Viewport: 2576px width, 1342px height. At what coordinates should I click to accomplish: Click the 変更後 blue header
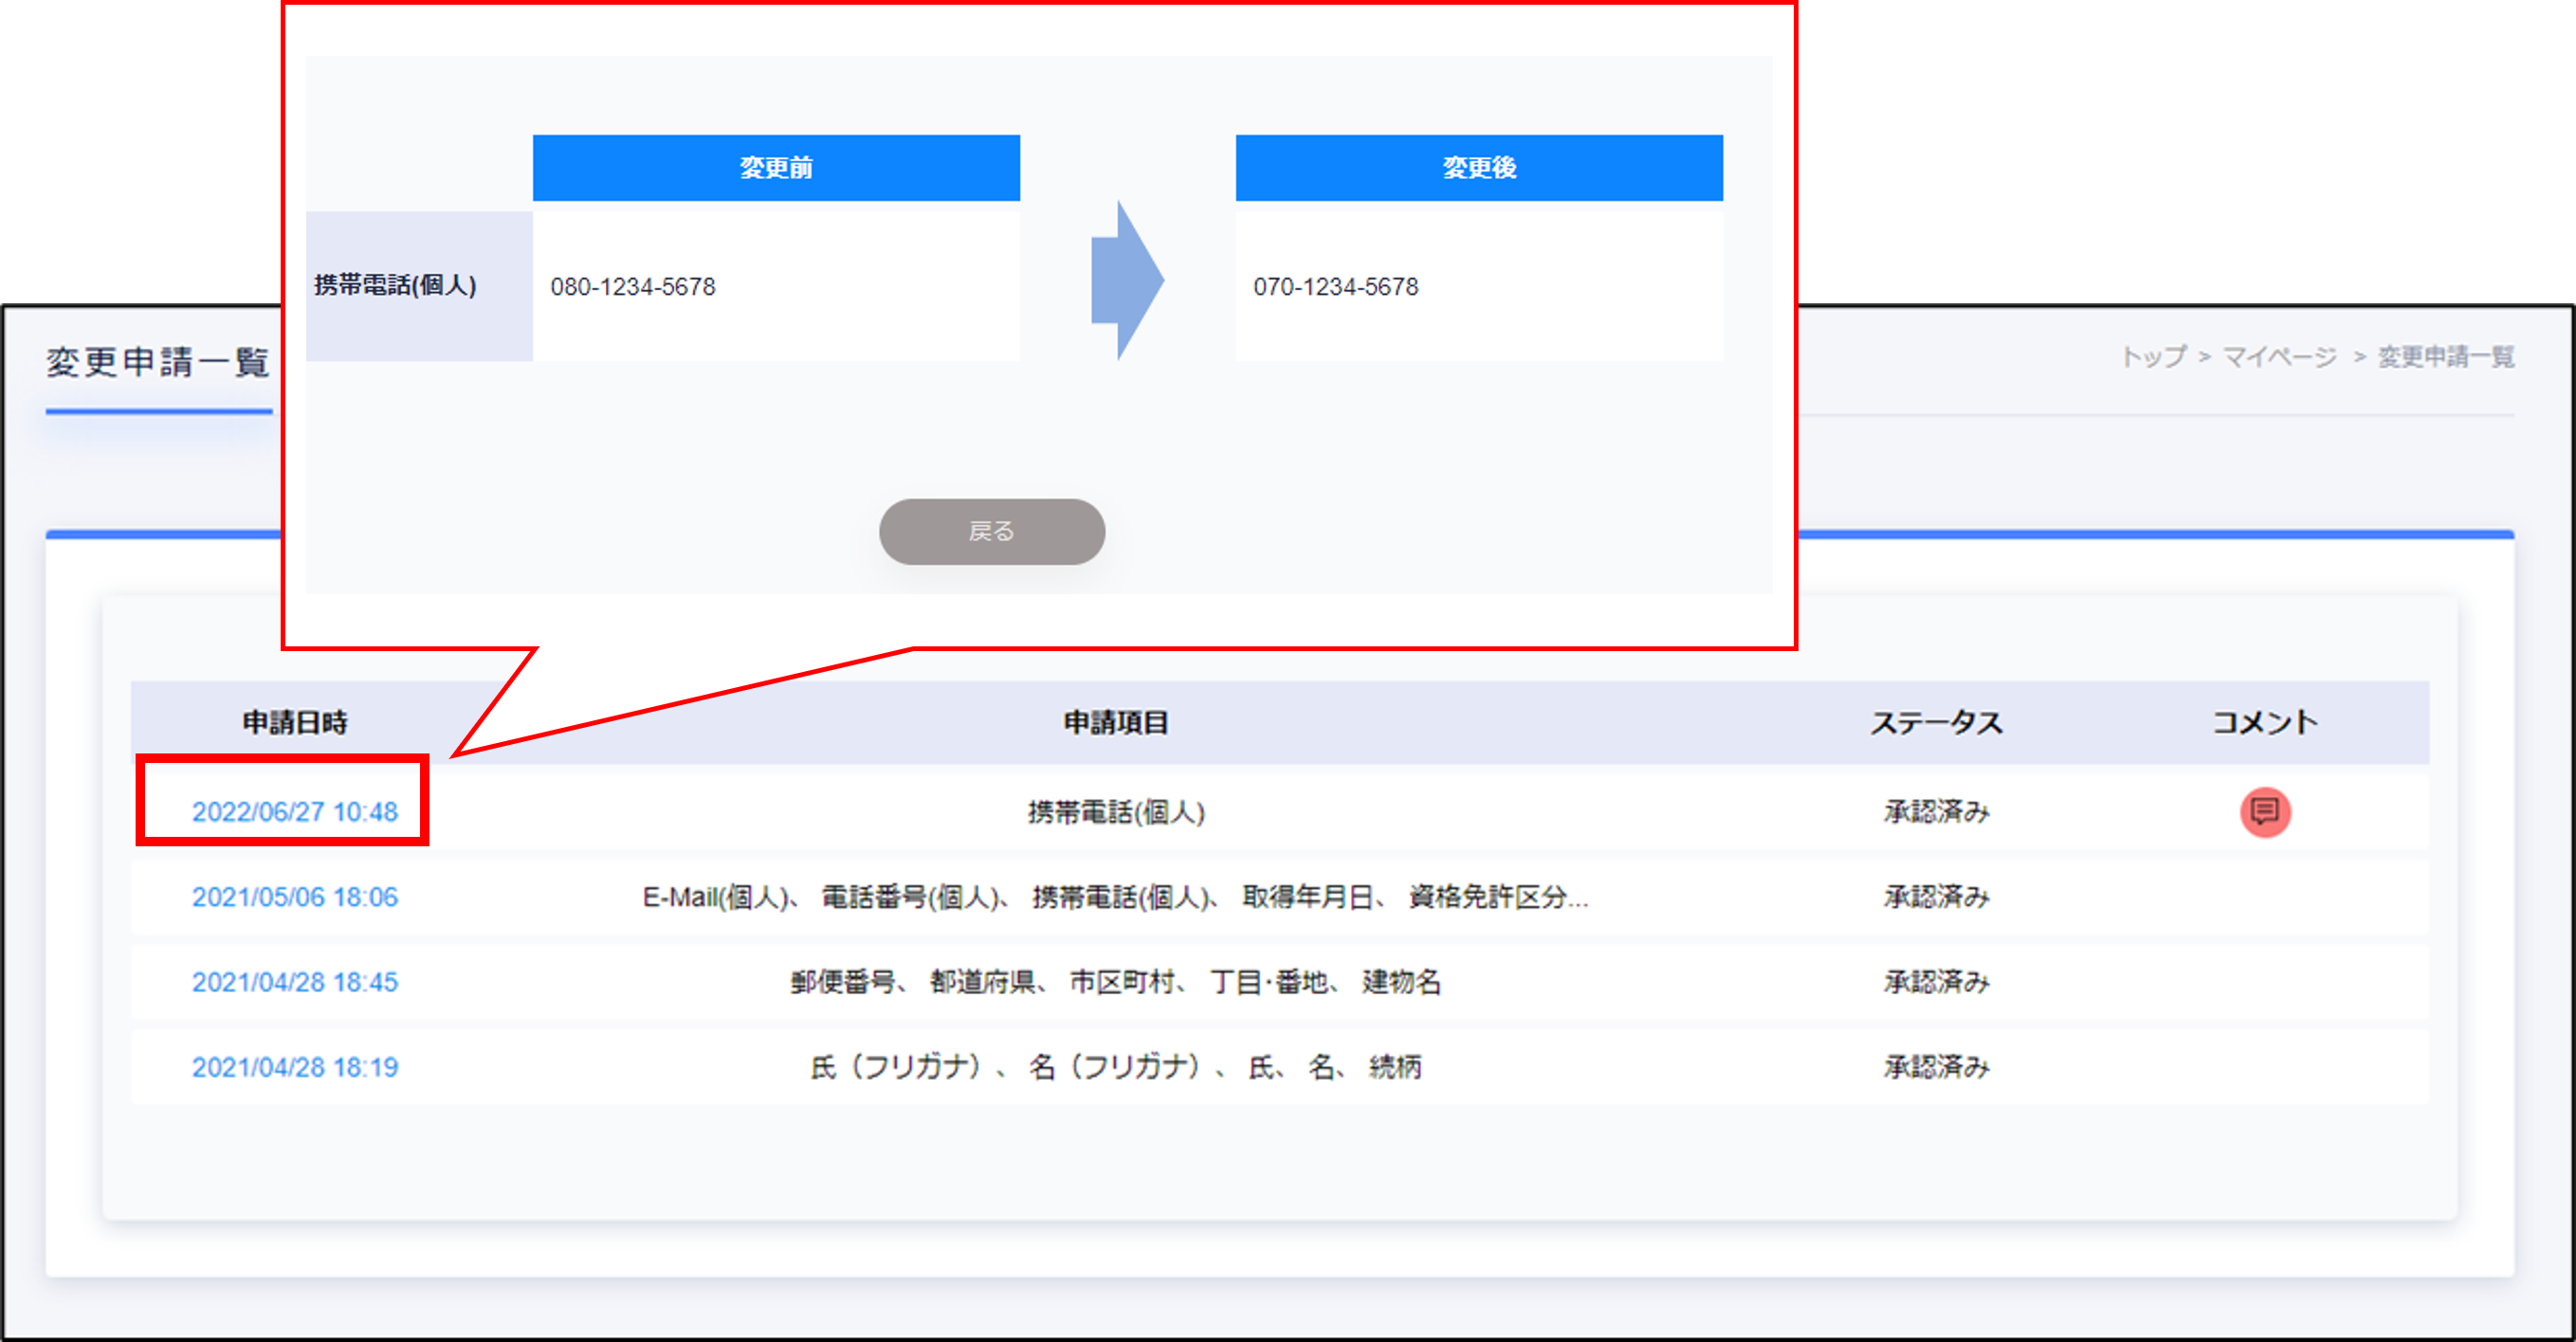(x=1478, y=168)
